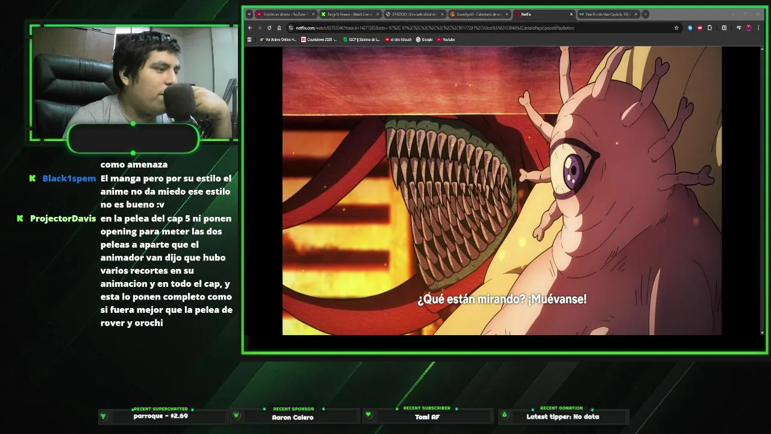Screen dimensions: 771x434
Task: Open the Countdown 2020 bookmark
Action: (320, 40)
